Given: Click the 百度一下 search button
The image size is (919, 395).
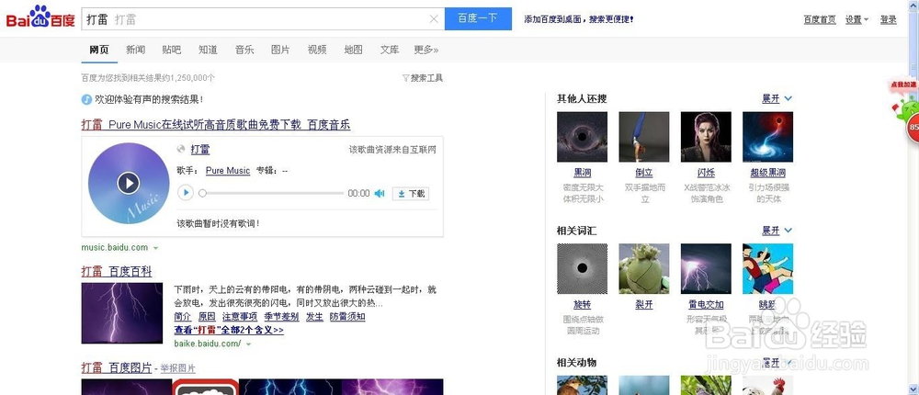Looking at the screenshot, I should [x=478, y=18].
